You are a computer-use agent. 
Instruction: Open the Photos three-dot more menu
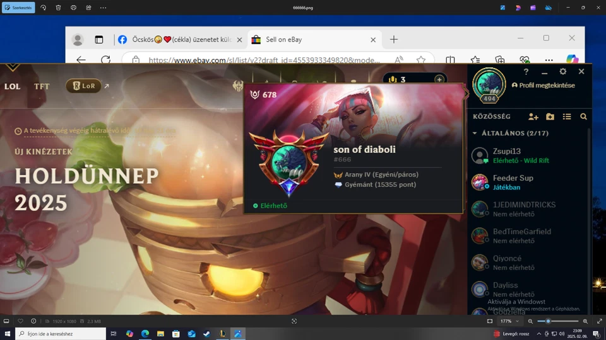103,8
